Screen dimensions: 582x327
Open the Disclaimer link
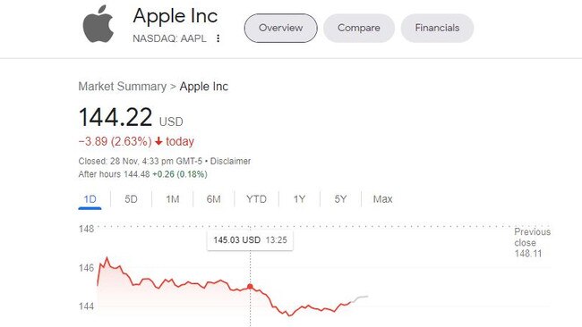(230, 161)
